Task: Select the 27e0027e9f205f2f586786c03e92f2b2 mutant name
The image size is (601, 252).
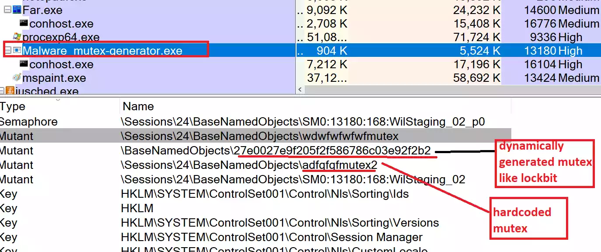Action: coord(332,150)
